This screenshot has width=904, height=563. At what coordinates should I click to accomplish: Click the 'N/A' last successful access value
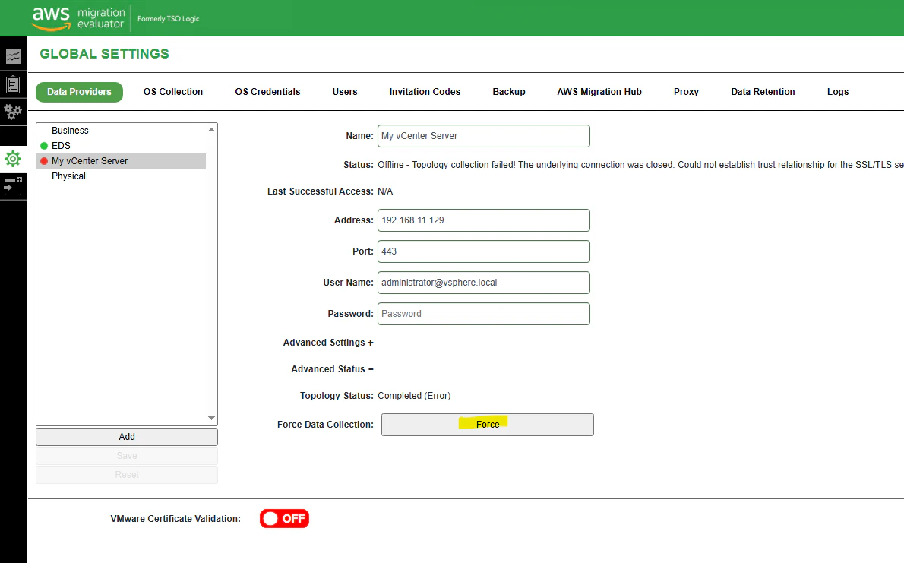coord(385,191)
